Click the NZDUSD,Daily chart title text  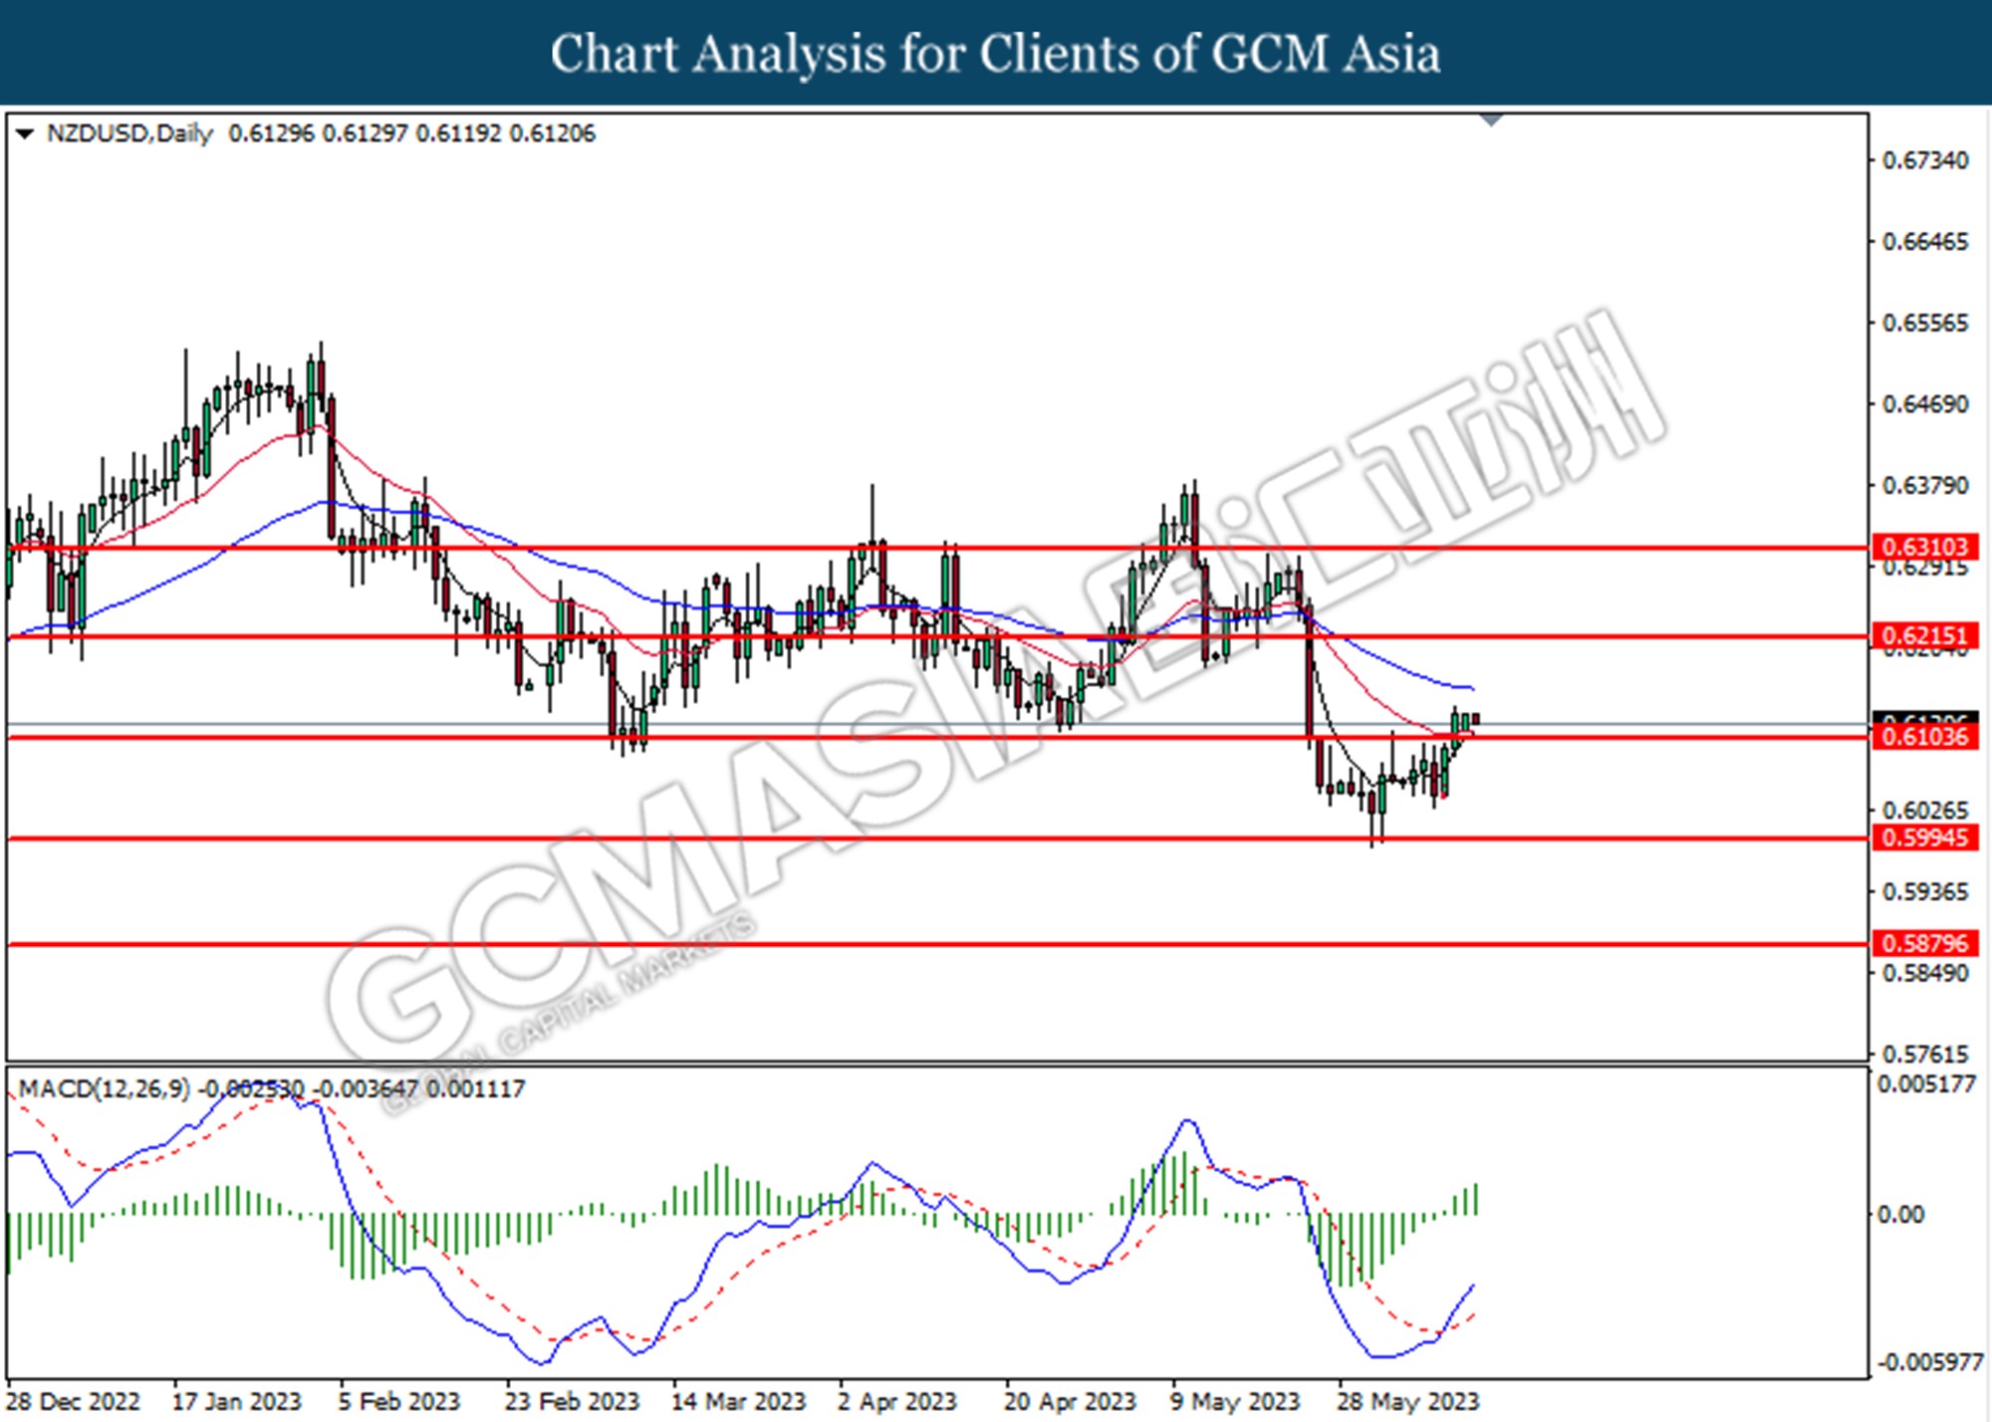(129, 133)
